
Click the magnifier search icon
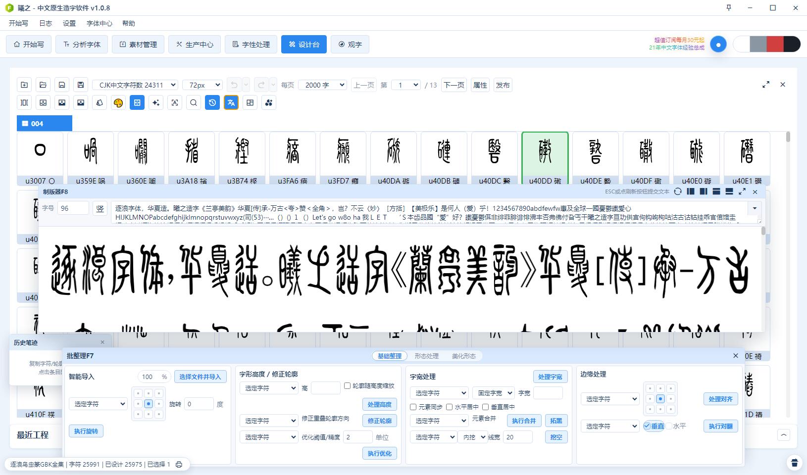[194, 102]
